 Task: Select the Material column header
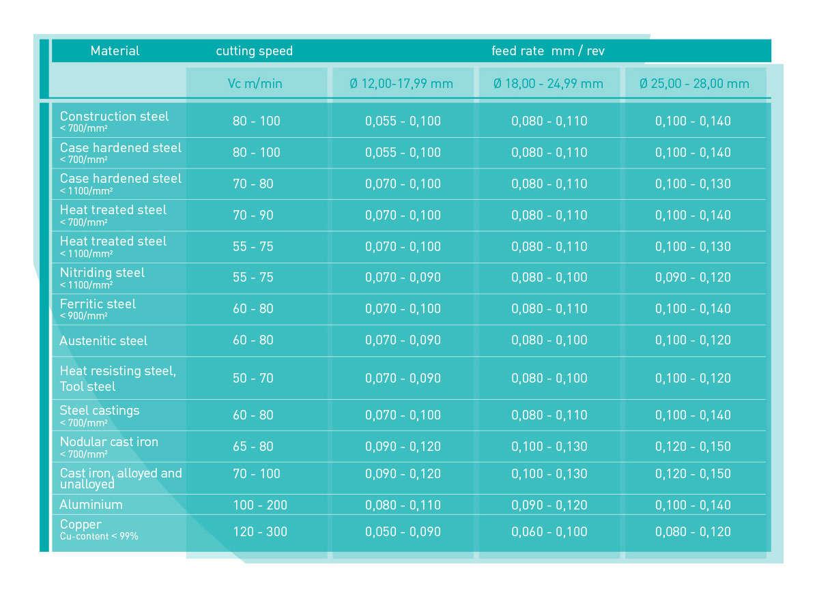(115, 50)
